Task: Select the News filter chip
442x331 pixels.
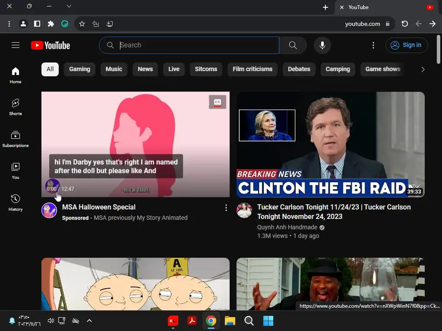Action: pos(145,69)
